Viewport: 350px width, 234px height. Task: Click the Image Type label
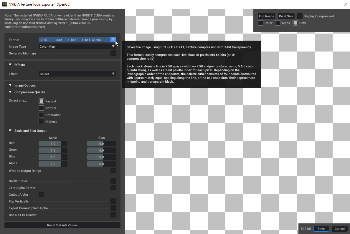[x=17, y=47]
